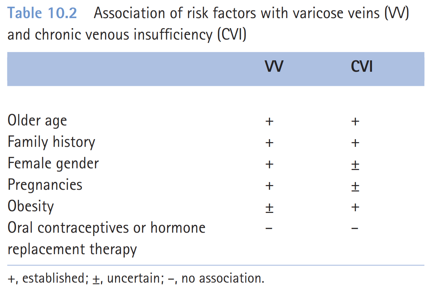Click the Pregnancies row label
434x288 pixels.
click(x=45, y=185)
